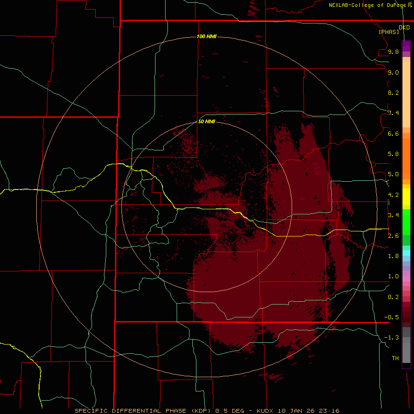414x414 pixels.
Task: Pick the yellow band of the color scale
Action: click(x=406, y=197)
